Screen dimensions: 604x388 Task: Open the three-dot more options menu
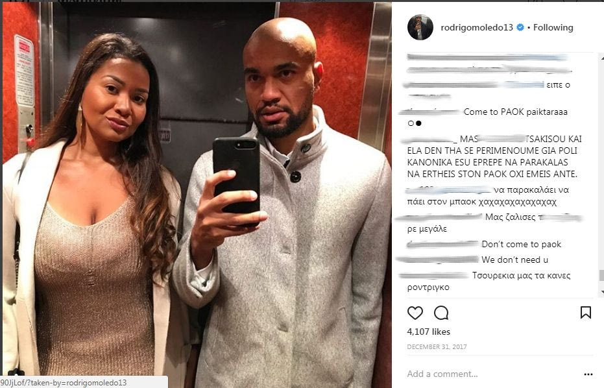tap(588, 374)
